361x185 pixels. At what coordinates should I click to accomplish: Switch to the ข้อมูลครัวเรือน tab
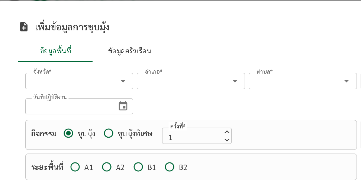(x=129, y=51)
